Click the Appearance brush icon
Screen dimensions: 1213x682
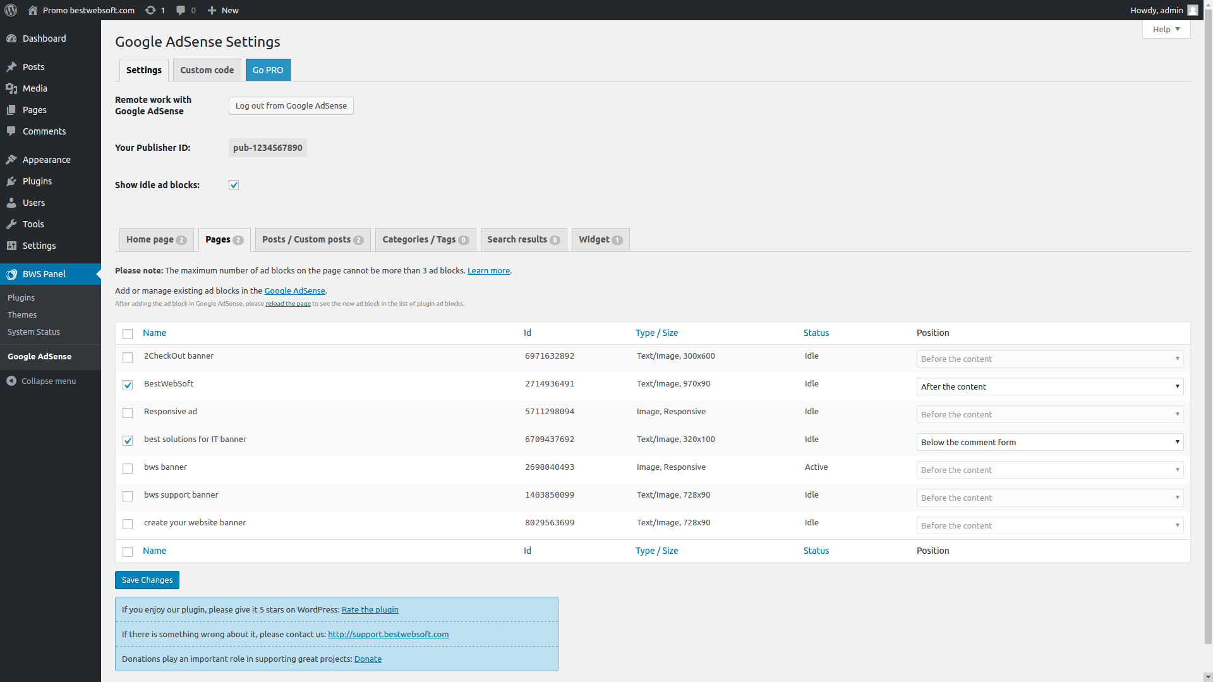(x=11, y=160)
